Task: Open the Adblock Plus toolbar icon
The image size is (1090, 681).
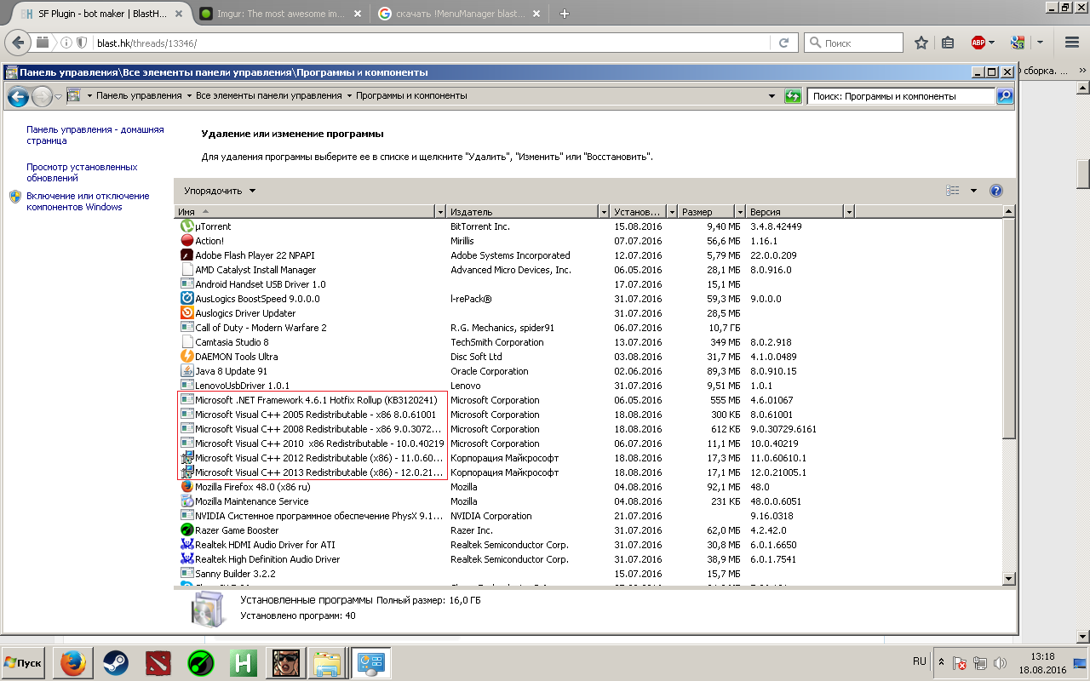Action: tap(978, 43)
